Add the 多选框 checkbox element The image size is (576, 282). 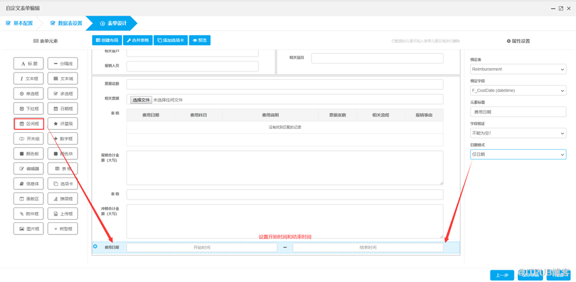tap(63, 93)
